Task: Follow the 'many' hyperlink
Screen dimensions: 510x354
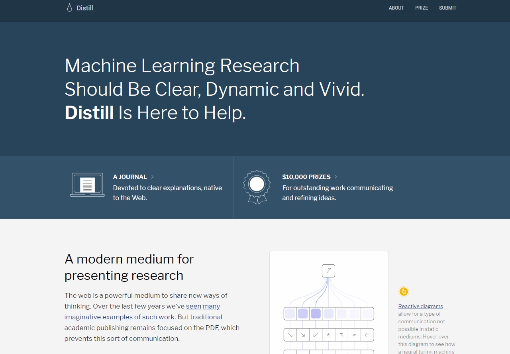Action: [x=212, y=306]
